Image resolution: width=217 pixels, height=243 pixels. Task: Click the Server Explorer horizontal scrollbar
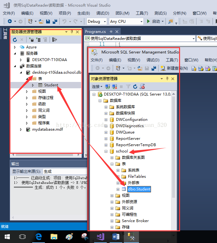click(45, 155)
